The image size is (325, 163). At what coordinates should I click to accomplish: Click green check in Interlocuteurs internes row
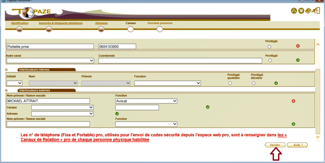pyautogui.click(x=276, y=83)
